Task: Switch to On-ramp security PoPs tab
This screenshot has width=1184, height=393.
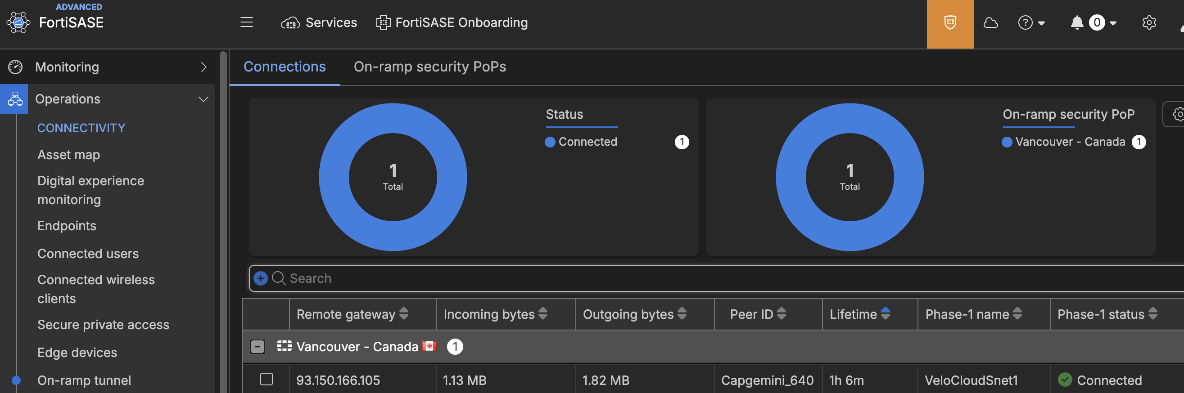Action: (430, 67)
